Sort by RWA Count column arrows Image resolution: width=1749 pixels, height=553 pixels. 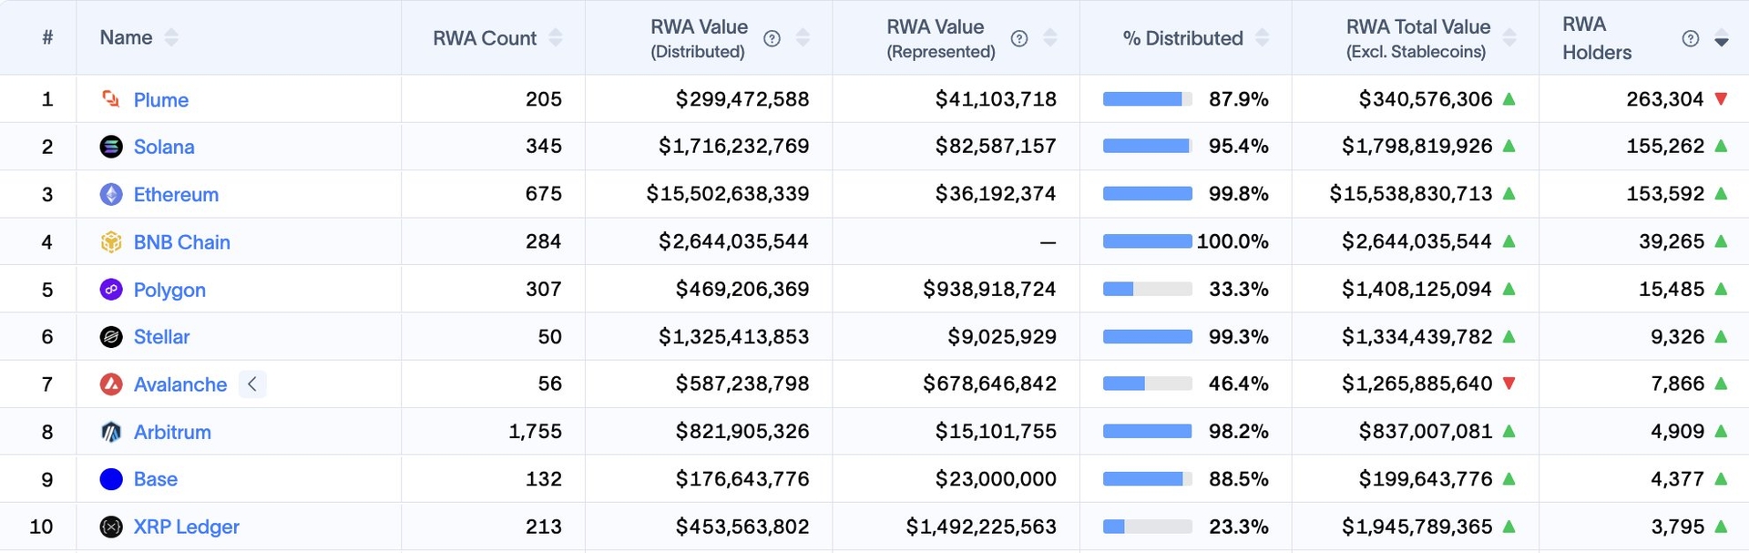pyautogui.click(x=556, y=38)
